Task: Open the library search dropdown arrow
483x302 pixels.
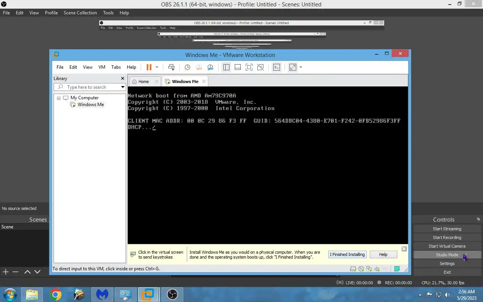Action: [123, 87]
